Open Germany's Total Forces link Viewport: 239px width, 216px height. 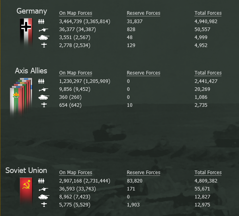coord(208,13)
